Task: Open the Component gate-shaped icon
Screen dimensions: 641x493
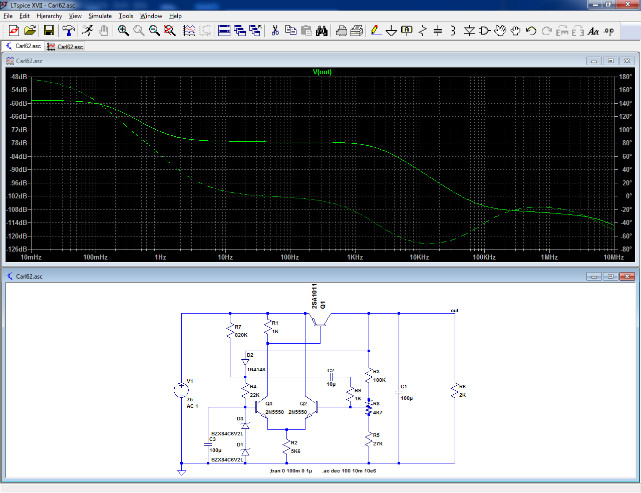Action: pos(484,31)
